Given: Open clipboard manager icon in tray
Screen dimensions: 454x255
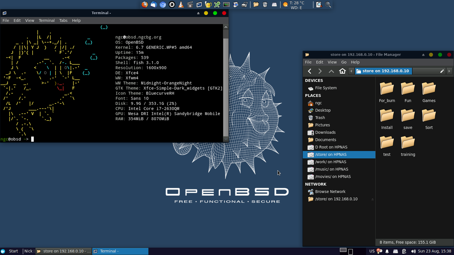Looking at the screenshot, I should coord(404,251).
